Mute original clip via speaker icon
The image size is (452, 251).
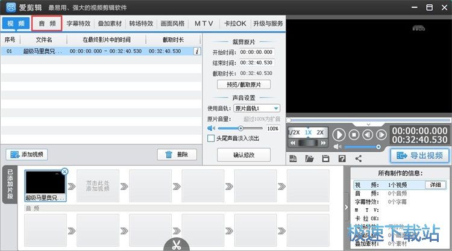211,128
